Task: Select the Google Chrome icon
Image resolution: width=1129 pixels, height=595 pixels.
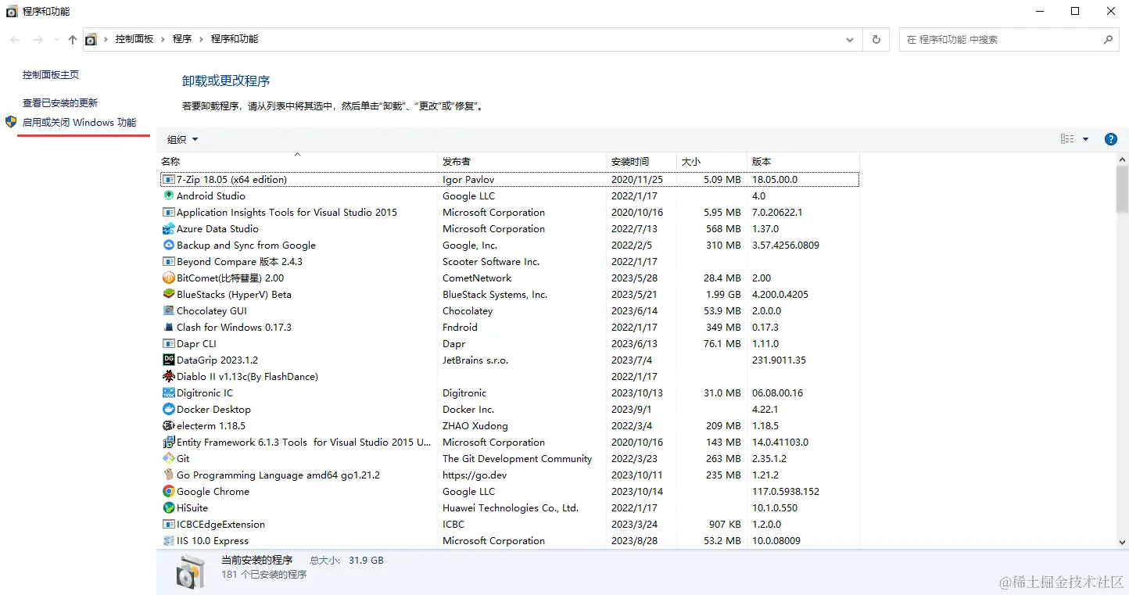Action: (168, 492)
